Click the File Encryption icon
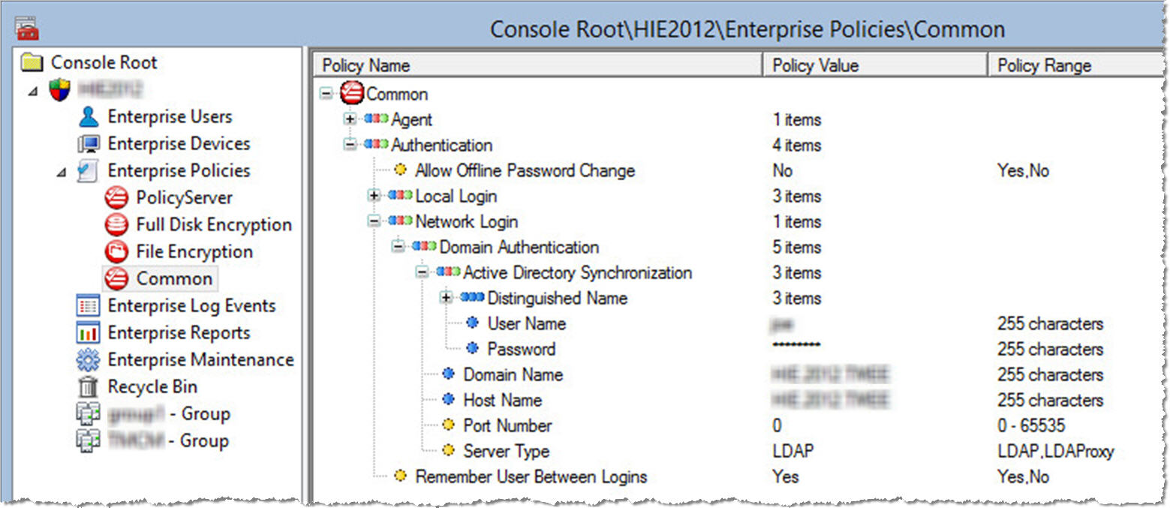Viewport: 1170px width, 508px height. (116, 252)
